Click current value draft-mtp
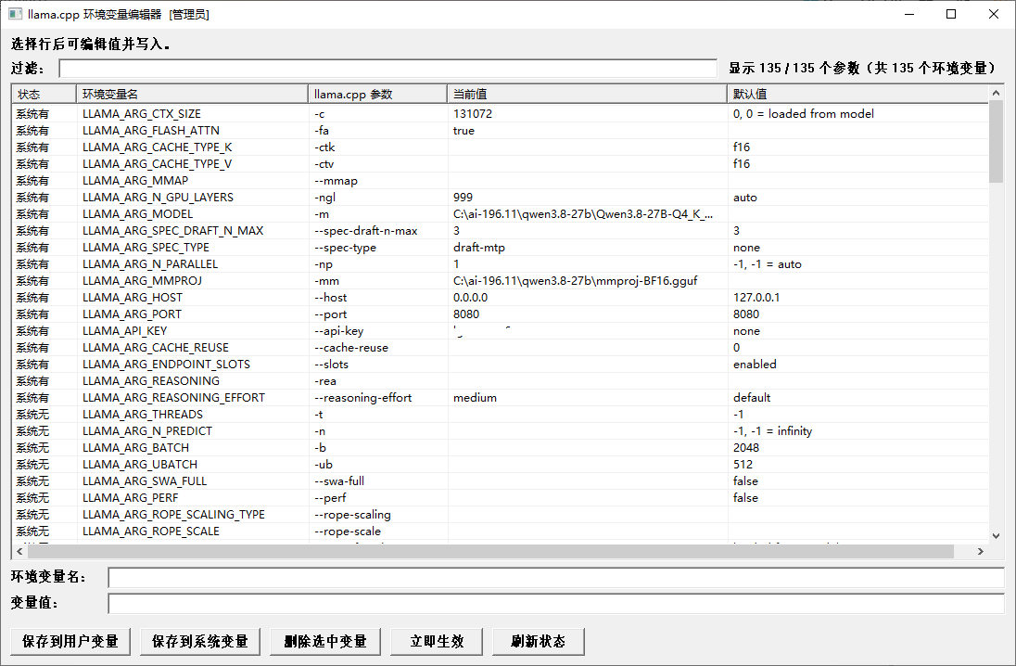 479,247
